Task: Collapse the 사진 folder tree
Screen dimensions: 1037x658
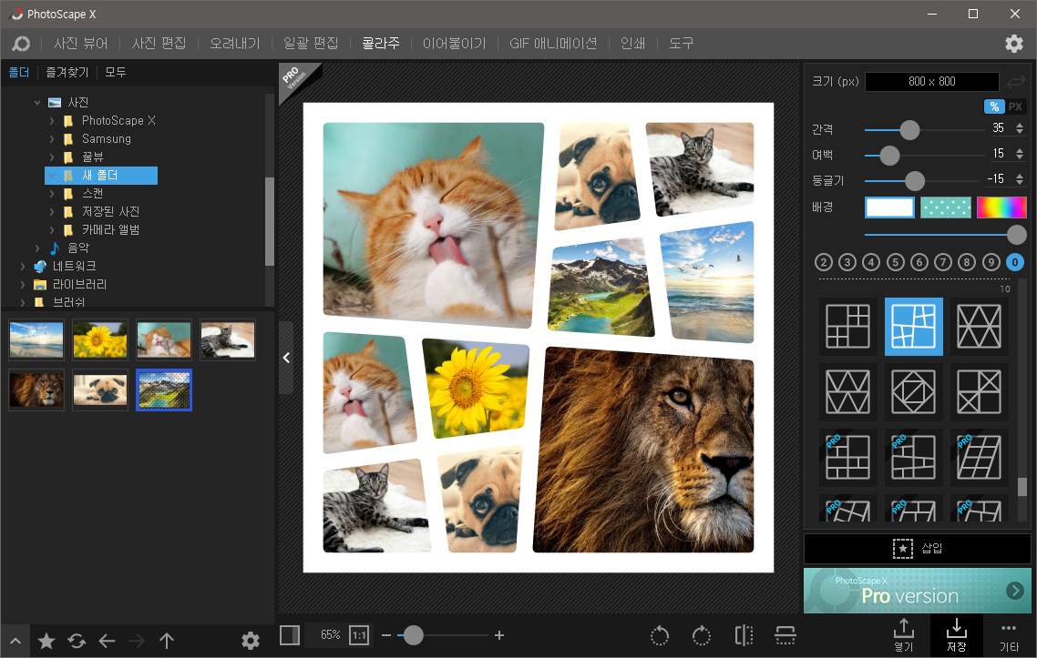Action: click(37, 103)
